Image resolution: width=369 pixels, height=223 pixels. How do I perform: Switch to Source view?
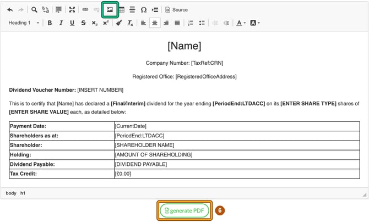click(176, 10)
